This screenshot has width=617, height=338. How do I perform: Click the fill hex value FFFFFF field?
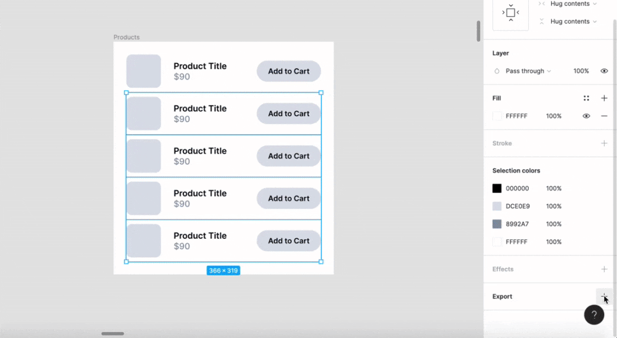coord(516,116)
